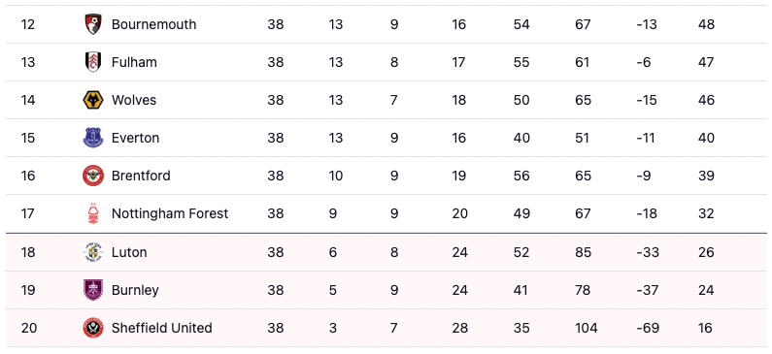Viewport: 772px width, 354px height.
Task: Select position number 16 for Brentford
Action: pos(28,176)
